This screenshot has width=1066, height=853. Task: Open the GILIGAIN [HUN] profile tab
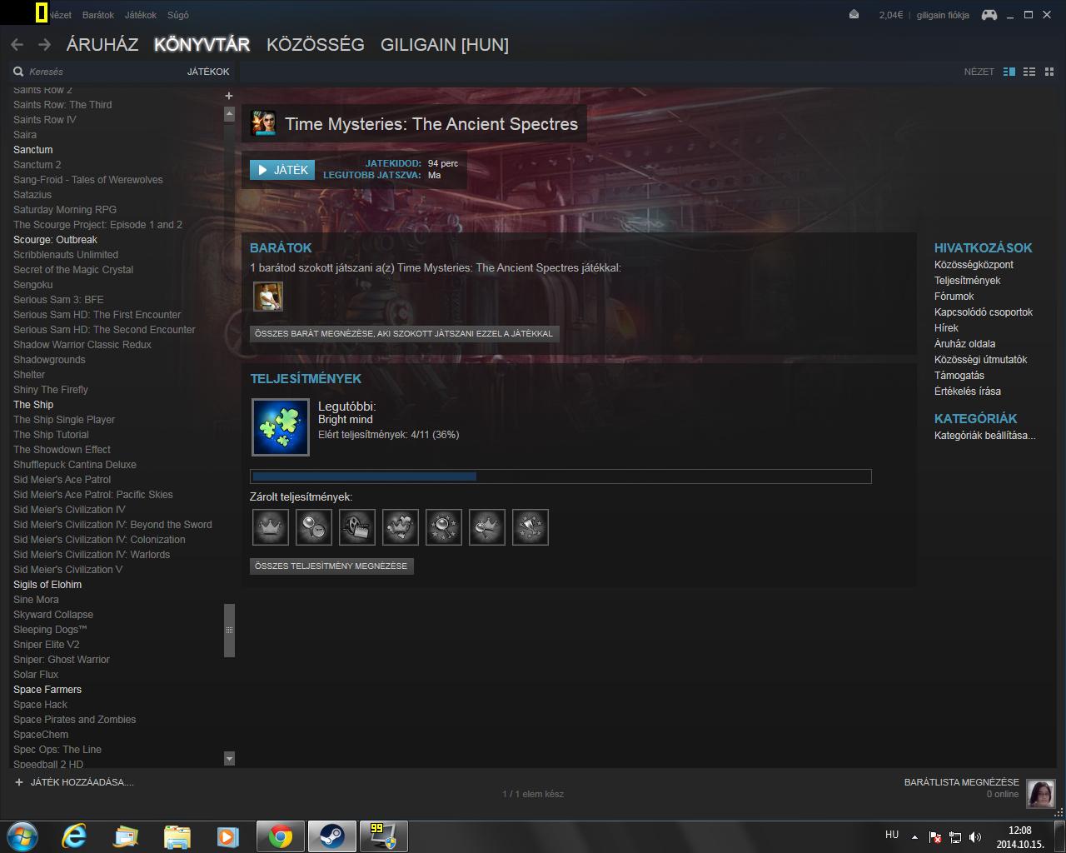coord(445,45)
